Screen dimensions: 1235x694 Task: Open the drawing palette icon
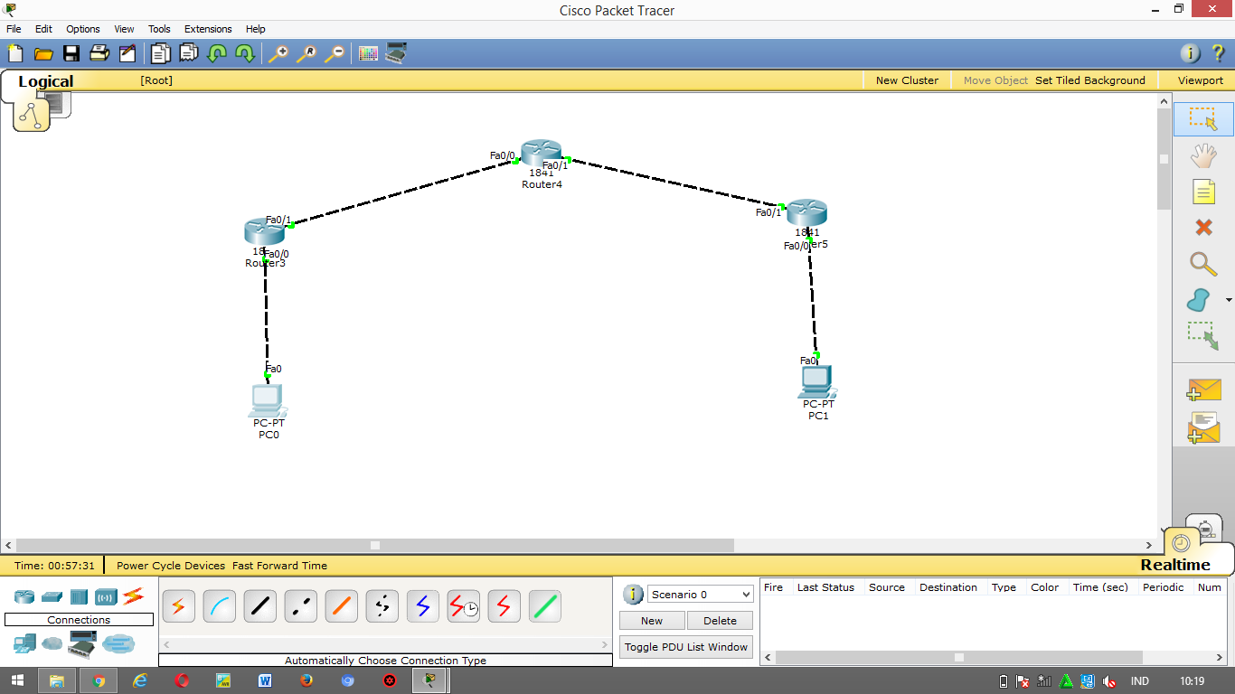(x=368, y=53)
